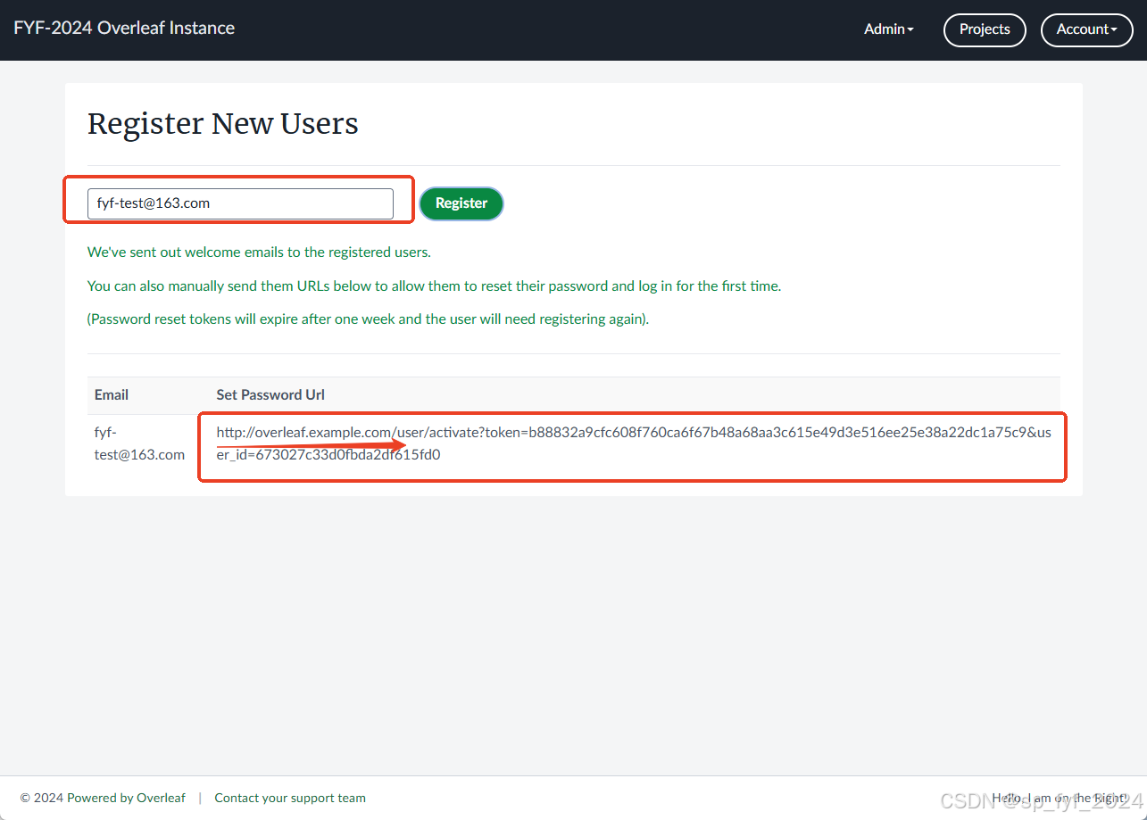1147x820 pixels.
Task: Click the Email column header
Action: point(112,394)
